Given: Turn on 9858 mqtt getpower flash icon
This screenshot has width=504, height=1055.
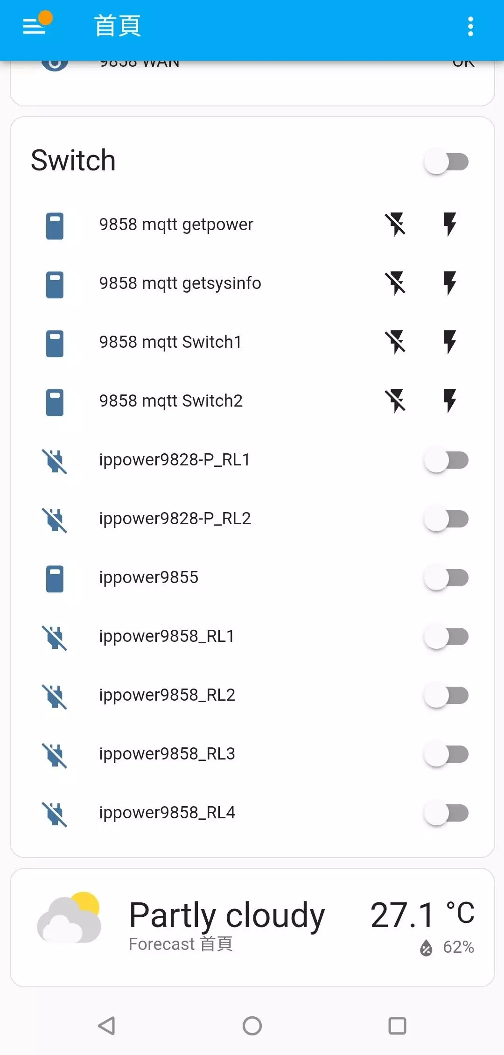Looking at the screenshot, I should pos(450,225).
